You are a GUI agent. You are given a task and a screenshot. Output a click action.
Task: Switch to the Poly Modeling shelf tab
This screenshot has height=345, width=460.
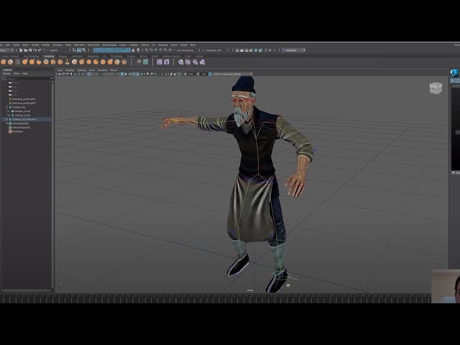31,56
